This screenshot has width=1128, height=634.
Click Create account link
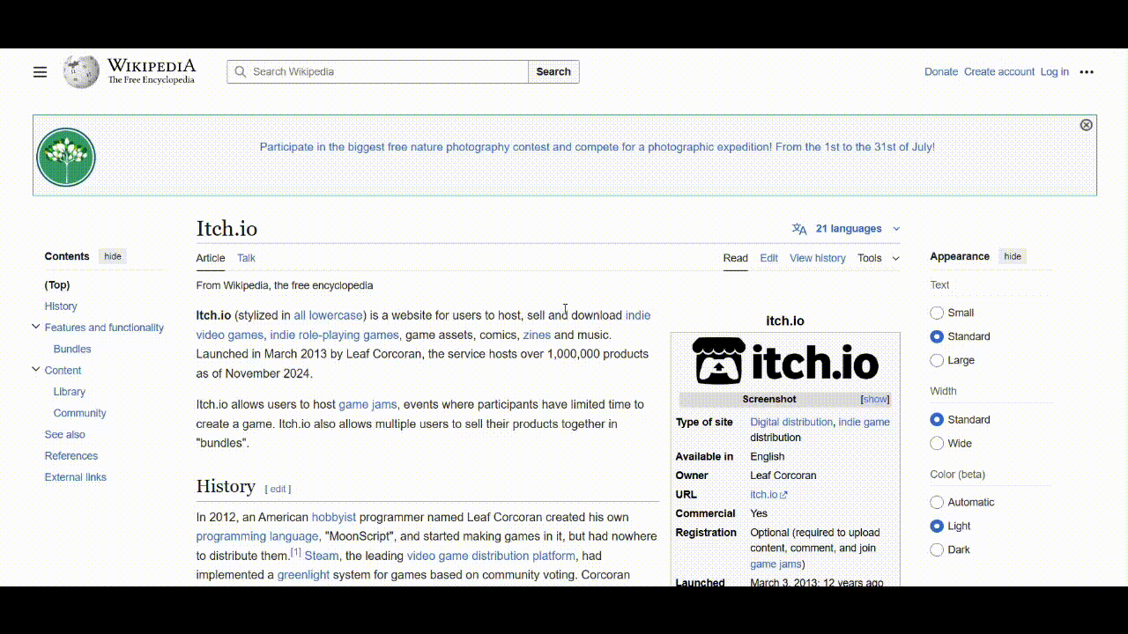click(x=999, y=72)
